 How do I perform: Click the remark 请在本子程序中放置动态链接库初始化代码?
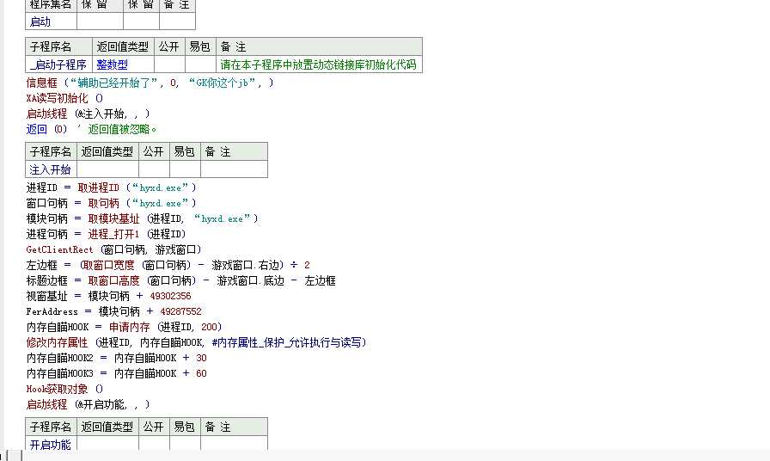pos(318,65)
